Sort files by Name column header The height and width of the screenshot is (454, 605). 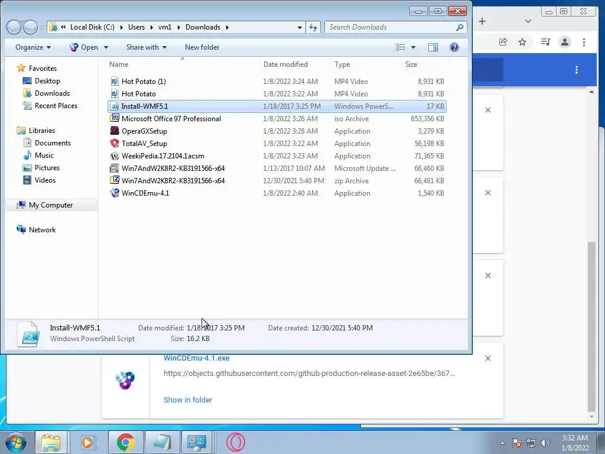[119, 64]
